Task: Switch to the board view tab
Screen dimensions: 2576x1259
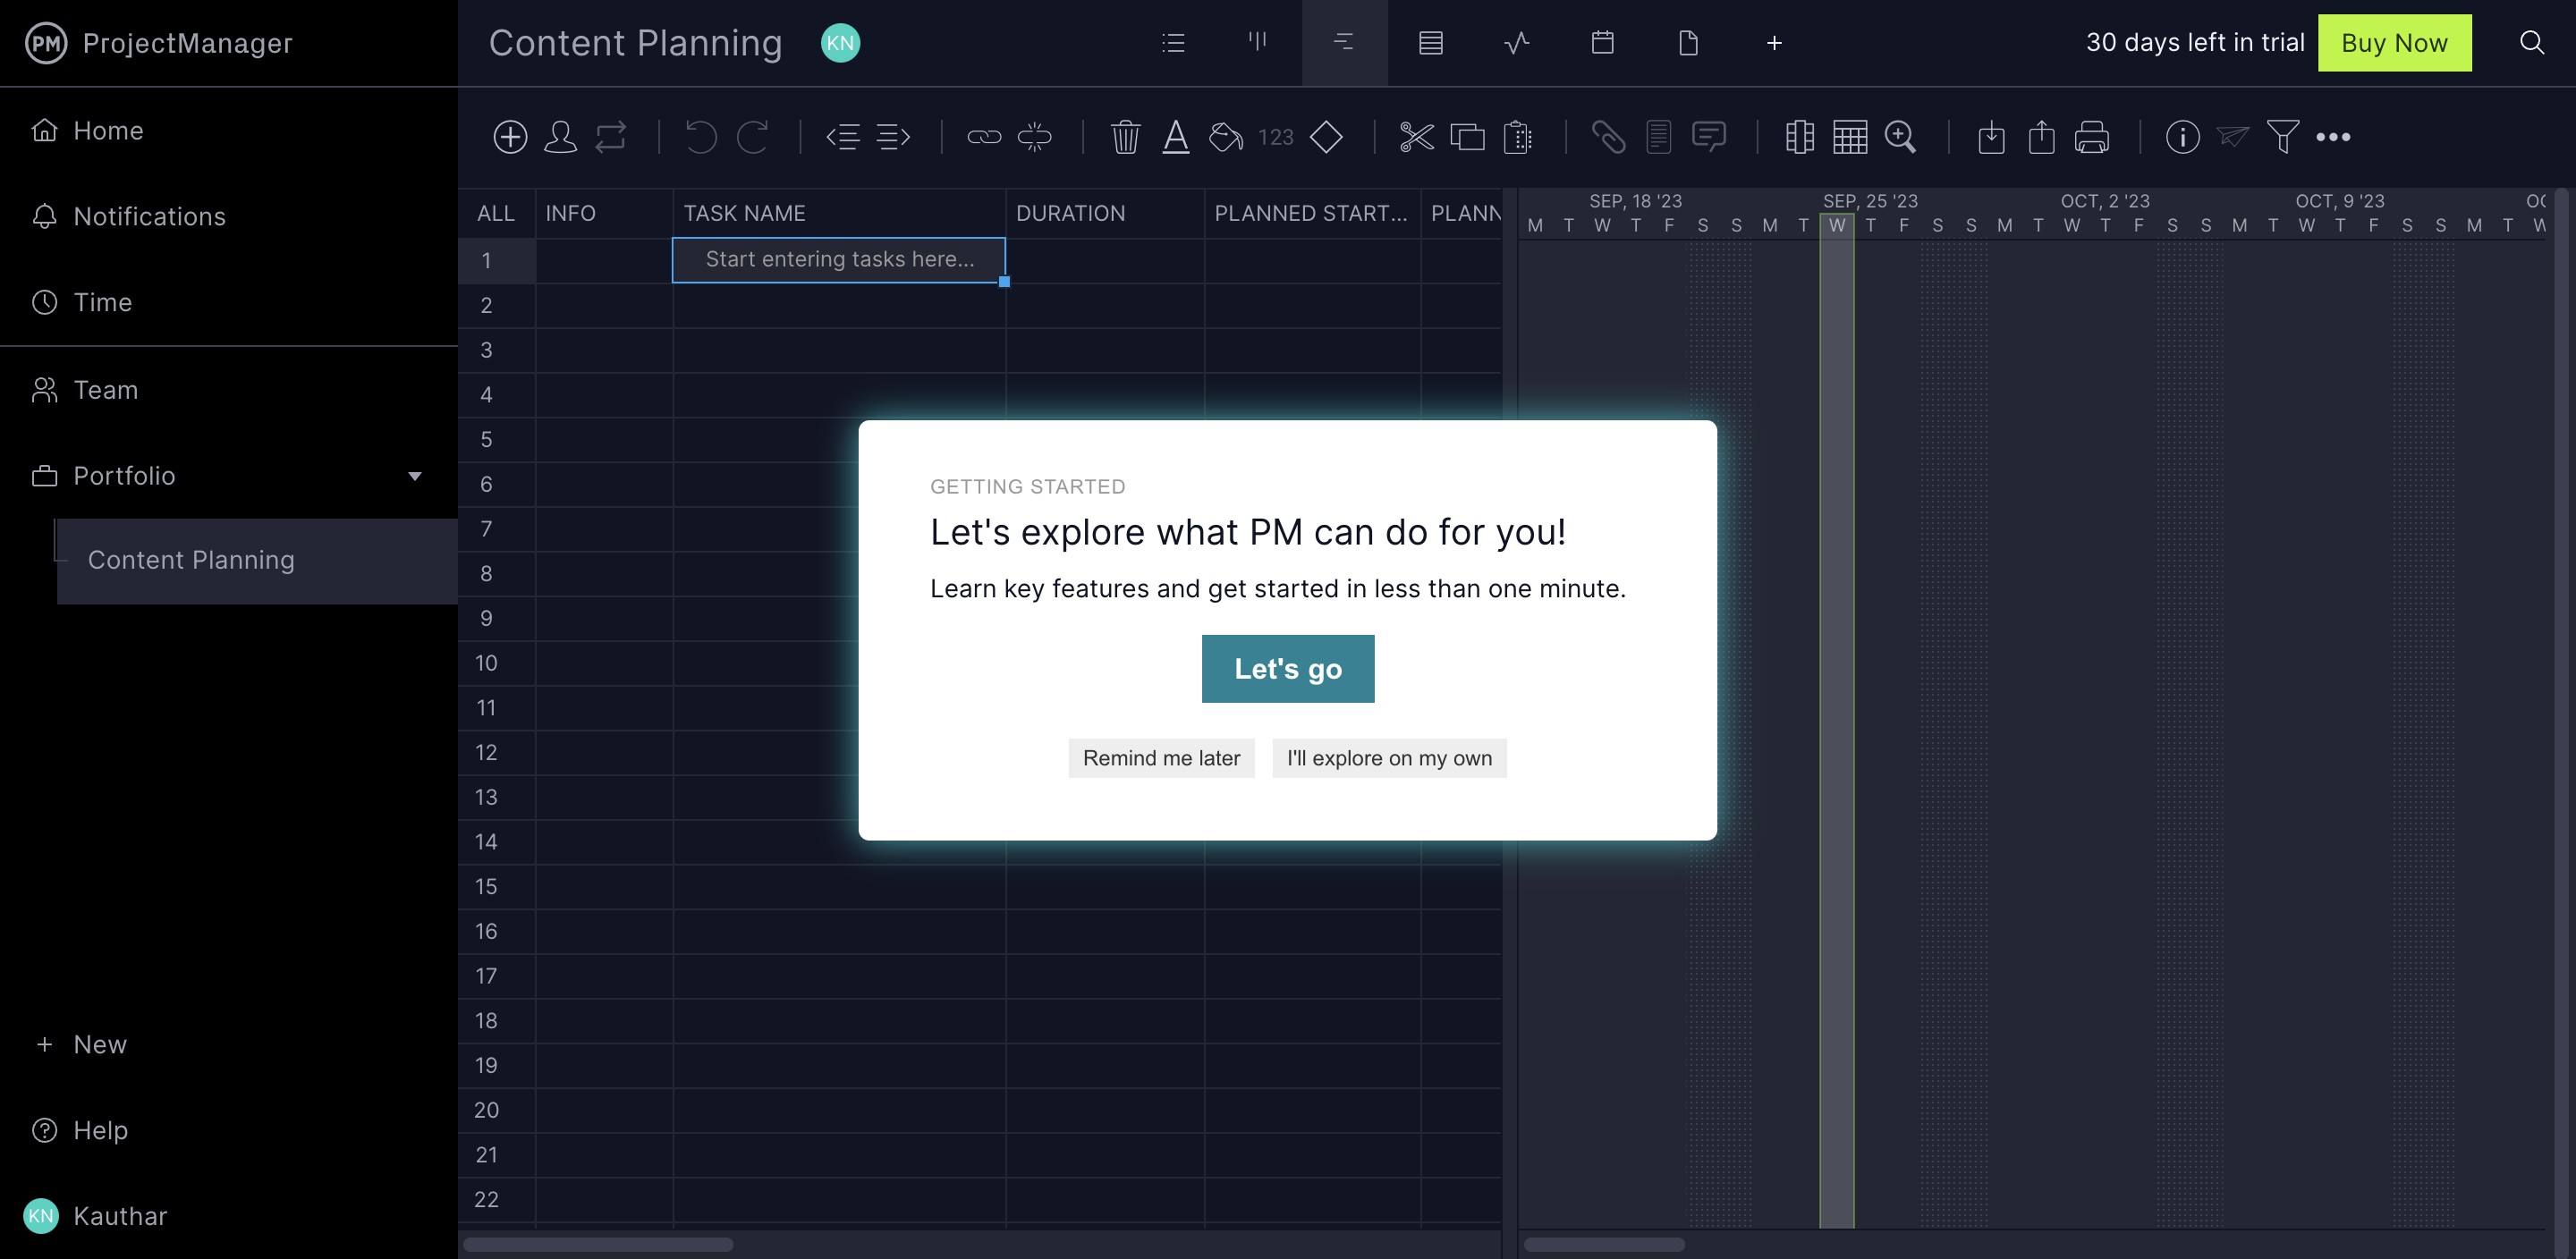Action: pos(1257,43)
